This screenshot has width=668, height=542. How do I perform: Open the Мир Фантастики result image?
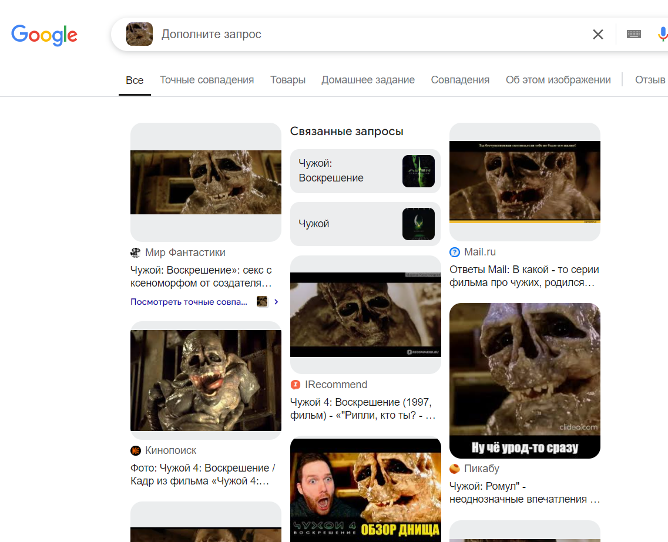[206, 182]
